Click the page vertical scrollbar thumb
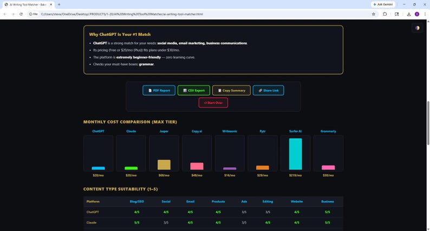Viewport: 430px width, 231px height. (x=428, y=123)
